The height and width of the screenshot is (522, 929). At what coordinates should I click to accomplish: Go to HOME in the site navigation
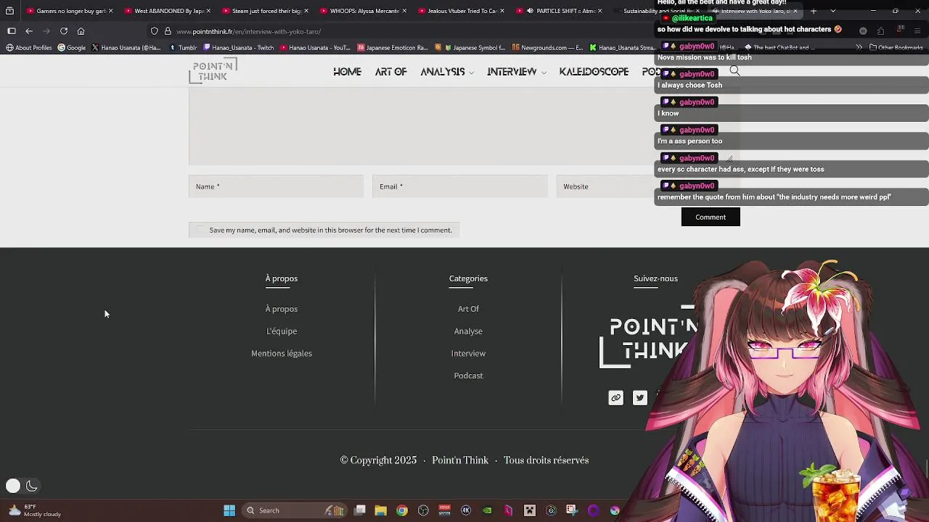click(347, 72)
